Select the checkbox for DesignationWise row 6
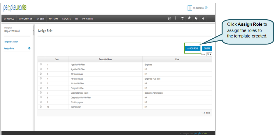 coord(41,88)
